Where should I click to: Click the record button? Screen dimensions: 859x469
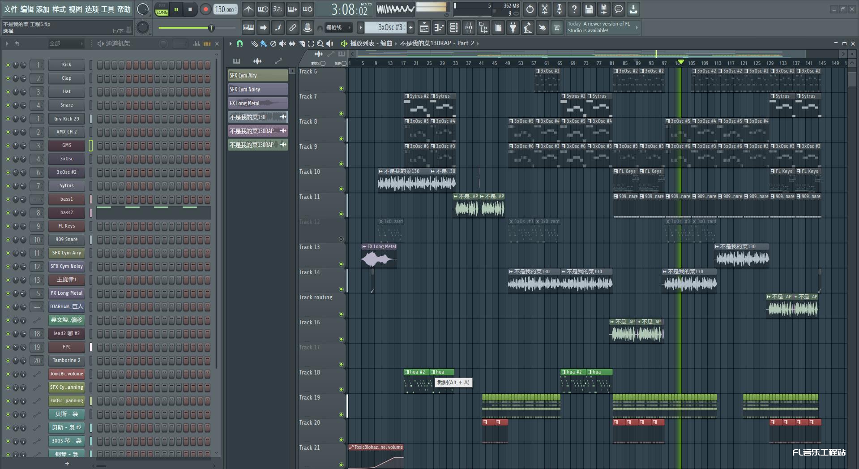[205, 9]
